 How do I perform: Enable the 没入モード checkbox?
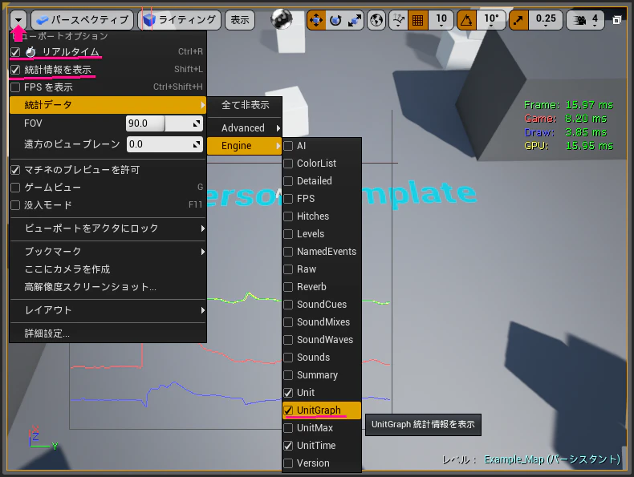[x=15, y=205]
